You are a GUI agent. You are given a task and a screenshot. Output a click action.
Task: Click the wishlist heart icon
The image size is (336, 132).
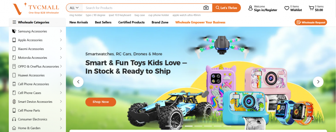pyautogui.click(x=287, y=8)
